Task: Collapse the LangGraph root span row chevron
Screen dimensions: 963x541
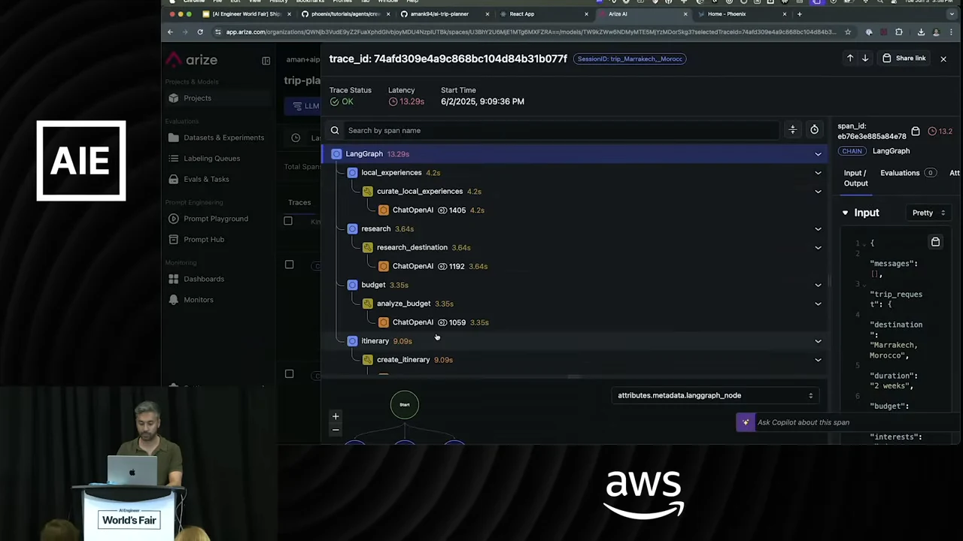Action: (818, 154)
